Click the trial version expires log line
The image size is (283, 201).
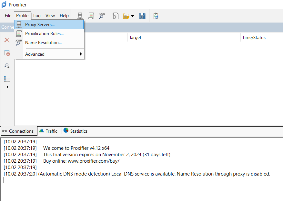click(107, 155)
